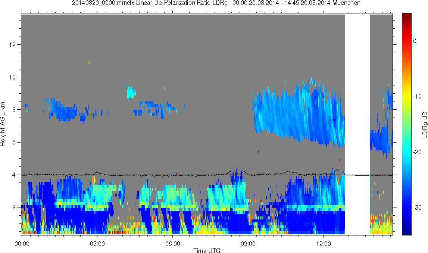Click the '09:00' time tick label
Image resolution: width=428 pixels, height=253 pixels.
click(248, 244)
